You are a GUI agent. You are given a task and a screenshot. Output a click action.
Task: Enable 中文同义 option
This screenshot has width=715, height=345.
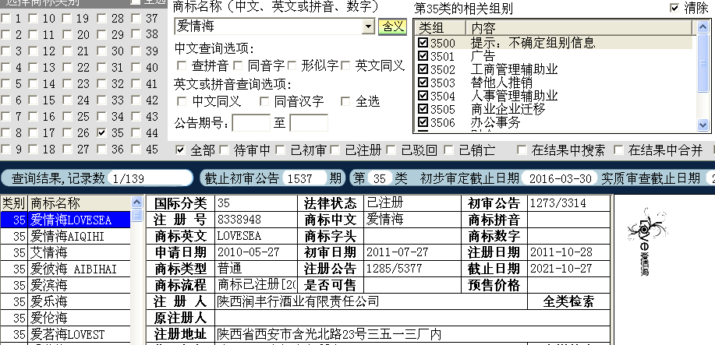click(x=182, y=101)
